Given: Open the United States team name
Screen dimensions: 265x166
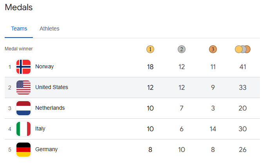Looking at the screenshot, I should tap(51, 87).
